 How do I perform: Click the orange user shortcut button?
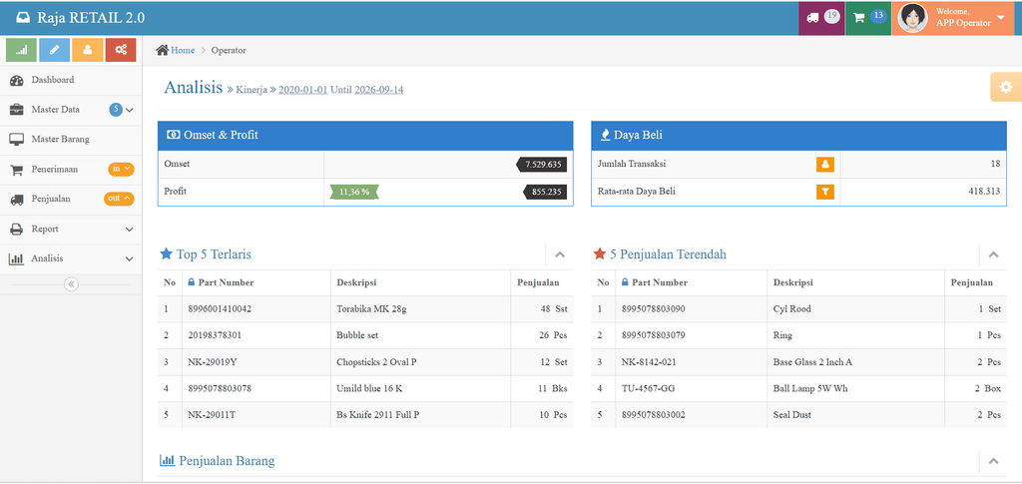pos(88,50)
